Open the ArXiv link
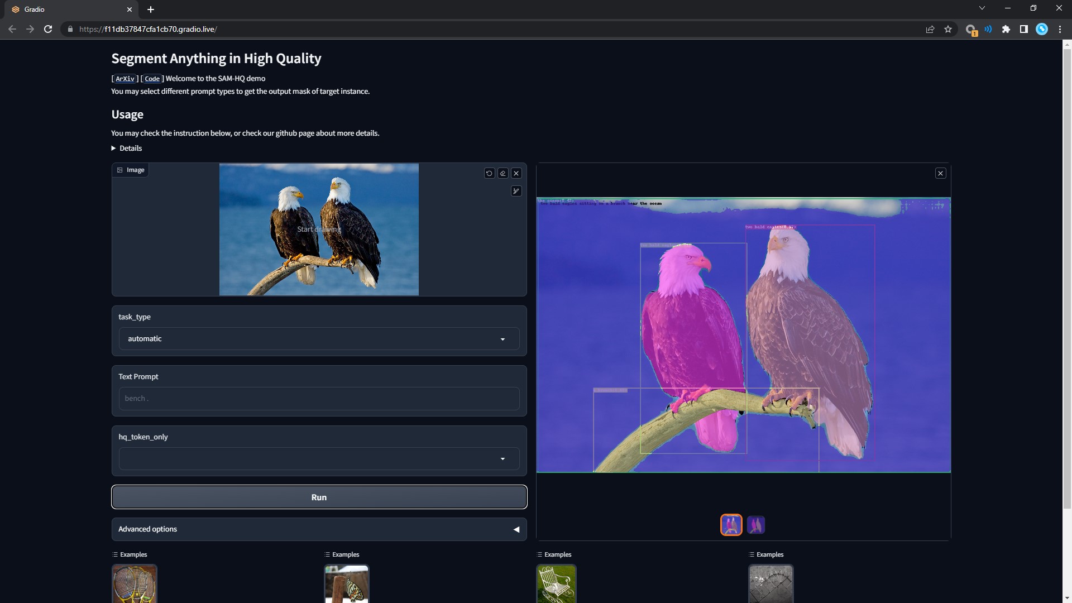 coord(125,79)
